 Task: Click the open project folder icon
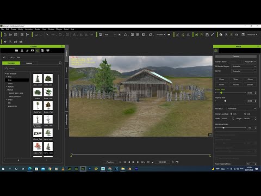(10, 35)
